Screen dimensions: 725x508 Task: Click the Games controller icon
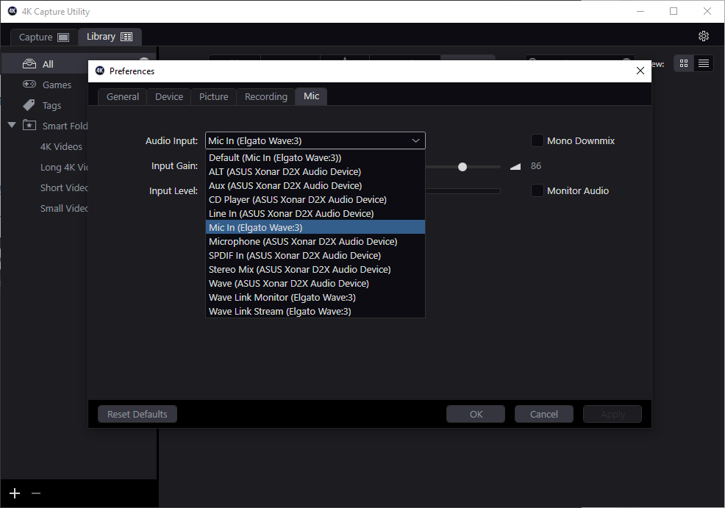click(29, 84)
